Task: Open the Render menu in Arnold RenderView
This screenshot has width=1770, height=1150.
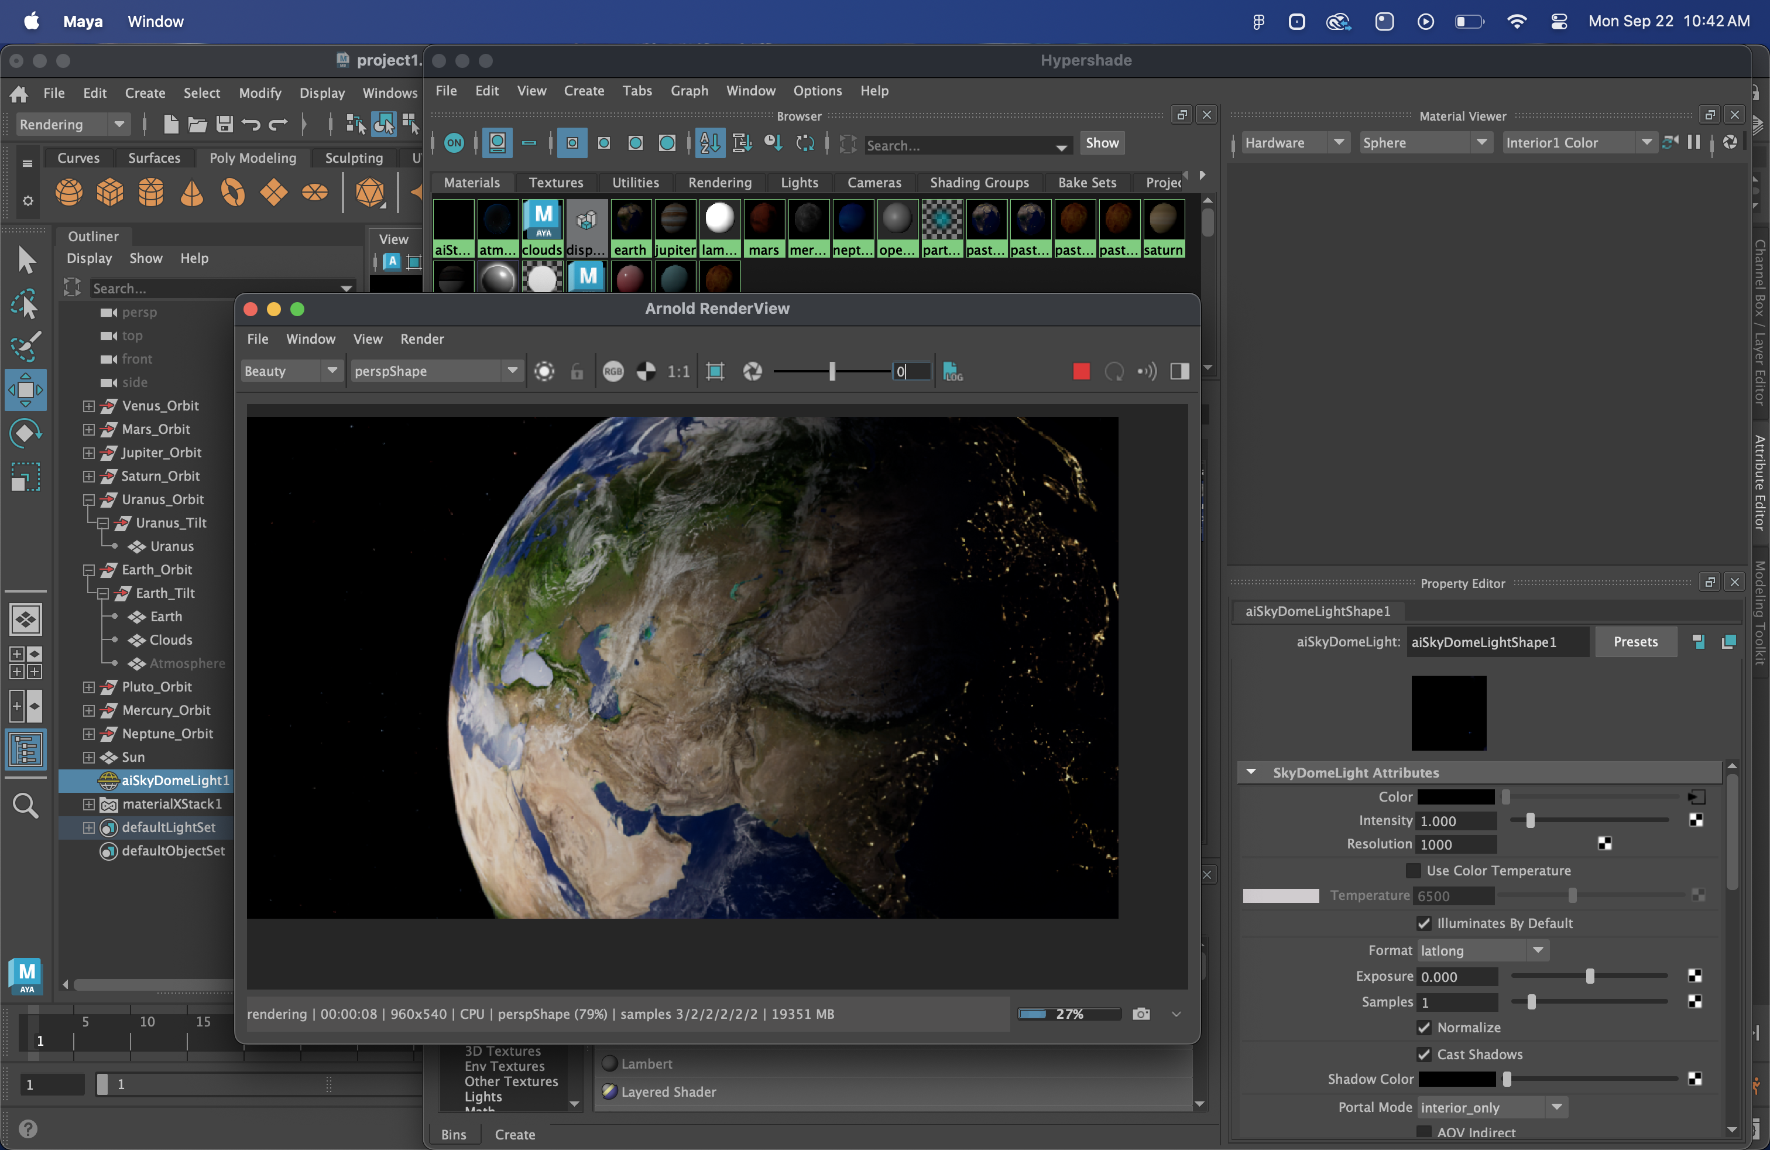Action: click(x=421, y=339)
